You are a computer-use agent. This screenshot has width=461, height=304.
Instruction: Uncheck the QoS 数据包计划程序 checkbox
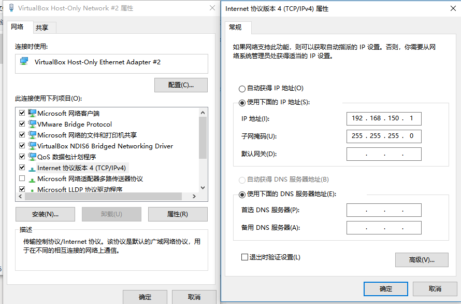[22, 157]
